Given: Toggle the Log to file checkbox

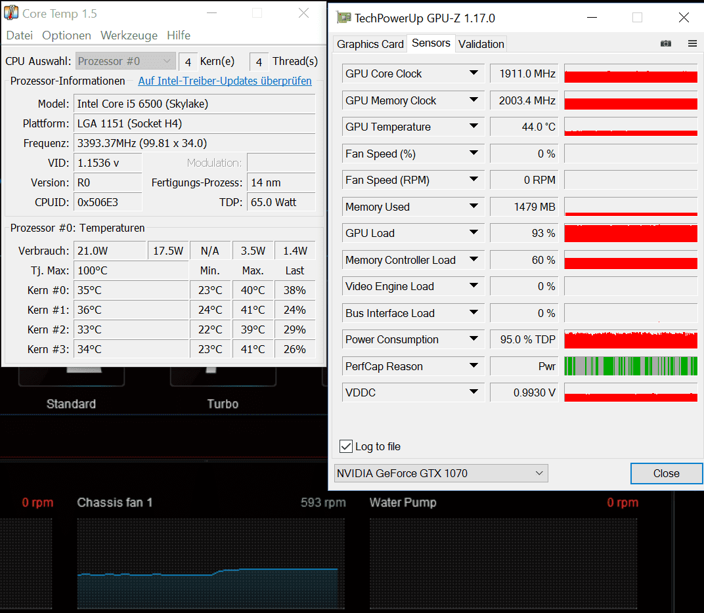Looking at the screenshot, I should [x=346, y=446].
